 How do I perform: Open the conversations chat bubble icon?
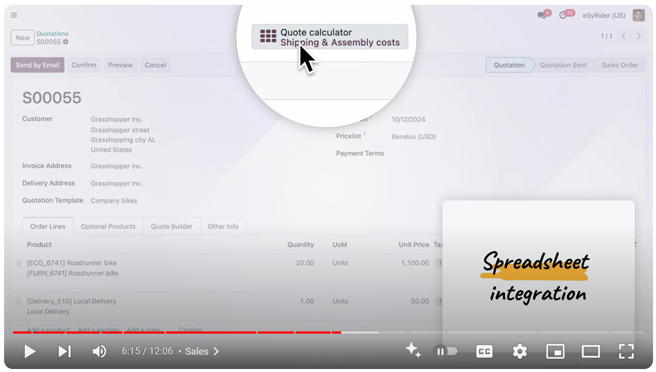(542, 15)
